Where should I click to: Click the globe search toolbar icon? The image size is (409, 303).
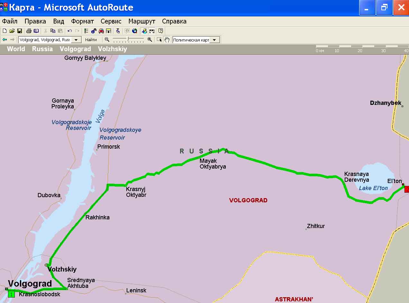coord(135,31)
